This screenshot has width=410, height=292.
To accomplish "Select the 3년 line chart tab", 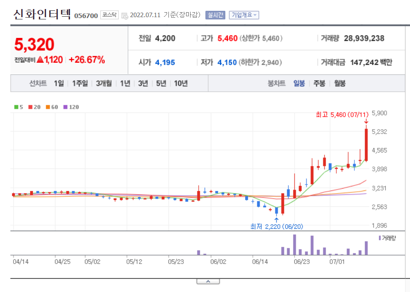I will click(143, 83).
